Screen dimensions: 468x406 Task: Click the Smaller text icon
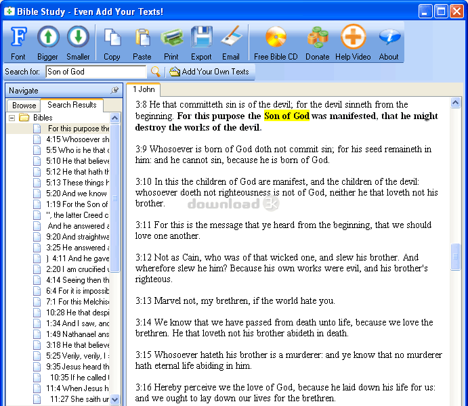(x=78, y=37)
